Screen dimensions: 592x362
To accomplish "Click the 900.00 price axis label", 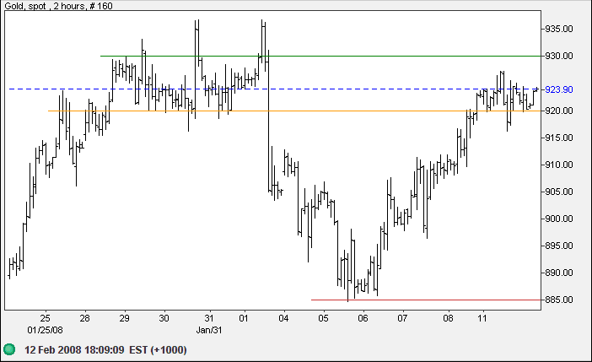I will (559, 219).
